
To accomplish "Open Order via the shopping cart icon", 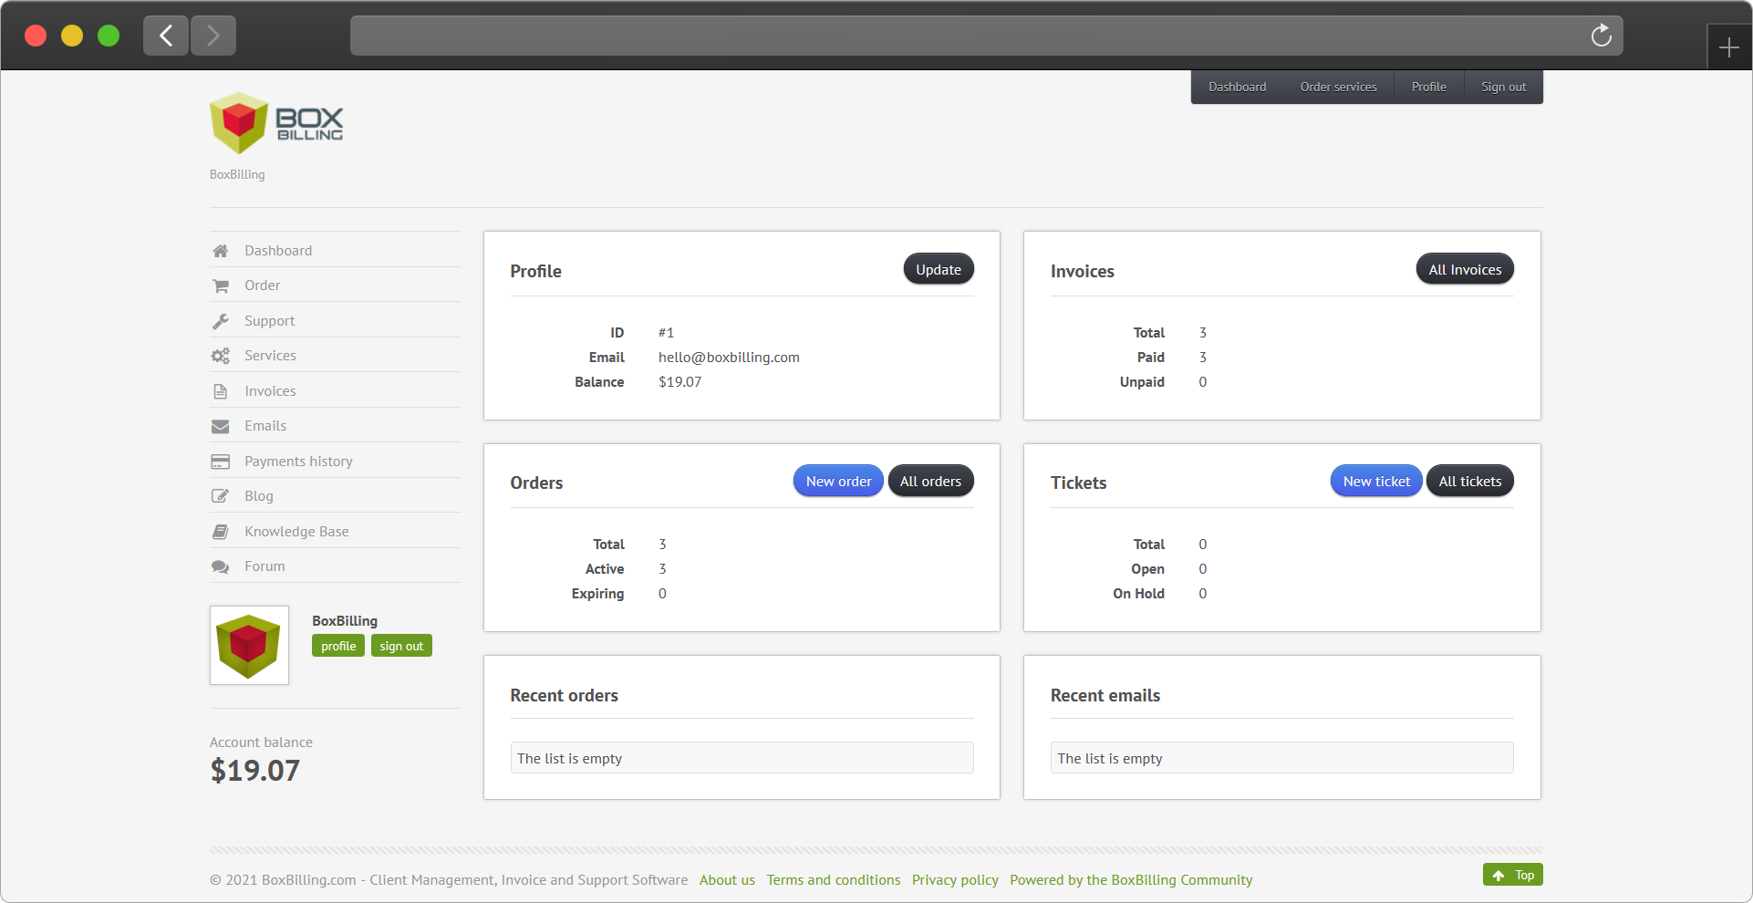I will tap(221, 285).
